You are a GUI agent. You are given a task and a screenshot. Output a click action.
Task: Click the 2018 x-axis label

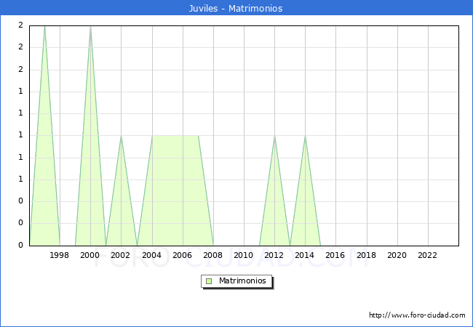click(367, 255)
